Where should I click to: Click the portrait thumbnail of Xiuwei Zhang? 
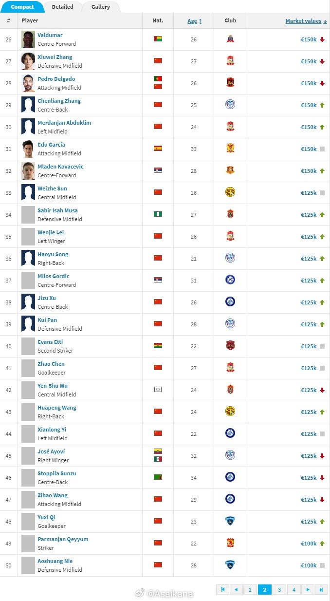28,61
